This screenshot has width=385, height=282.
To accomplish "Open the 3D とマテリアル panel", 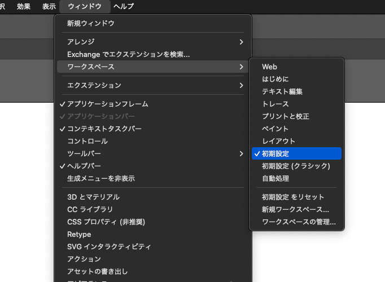I will coord(93,197).
